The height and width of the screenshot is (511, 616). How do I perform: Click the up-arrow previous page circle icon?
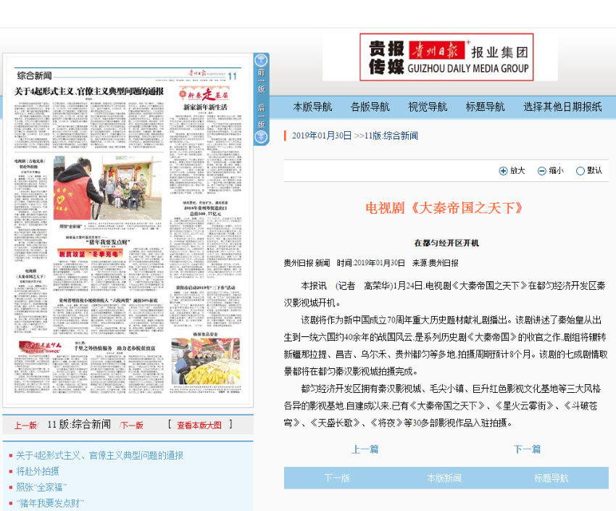[x=261, y=60]
